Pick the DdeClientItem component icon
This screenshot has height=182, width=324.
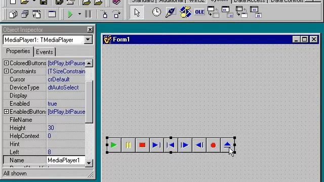[x=227, y=12]
